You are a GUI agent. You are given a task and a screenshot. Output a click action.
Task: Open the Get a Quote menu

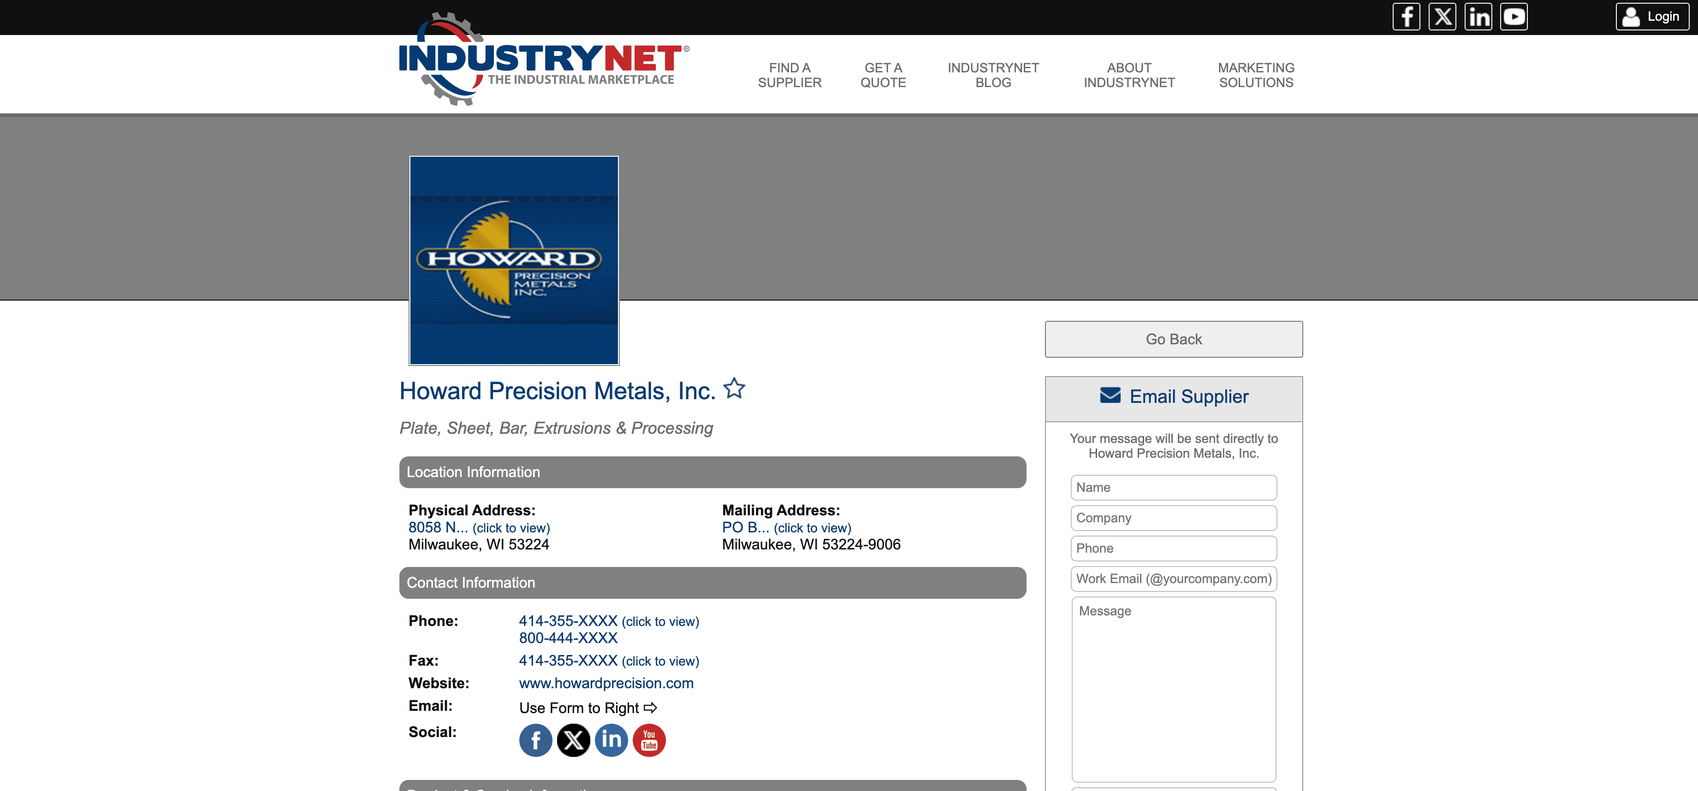pos(883,75)
